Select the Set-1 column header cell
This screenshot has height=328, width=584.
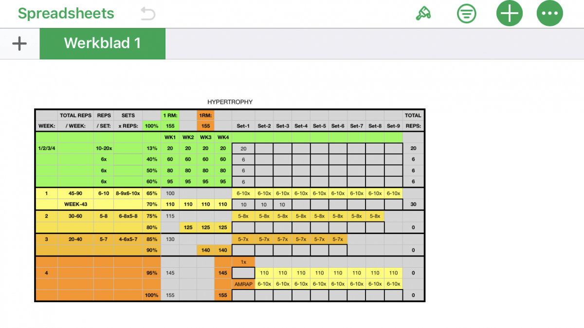coord(243,126)
